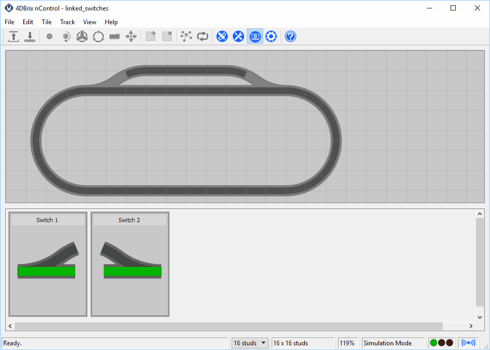
Task: Click the 4DBrix app logo in title bar
Action: 9,8
